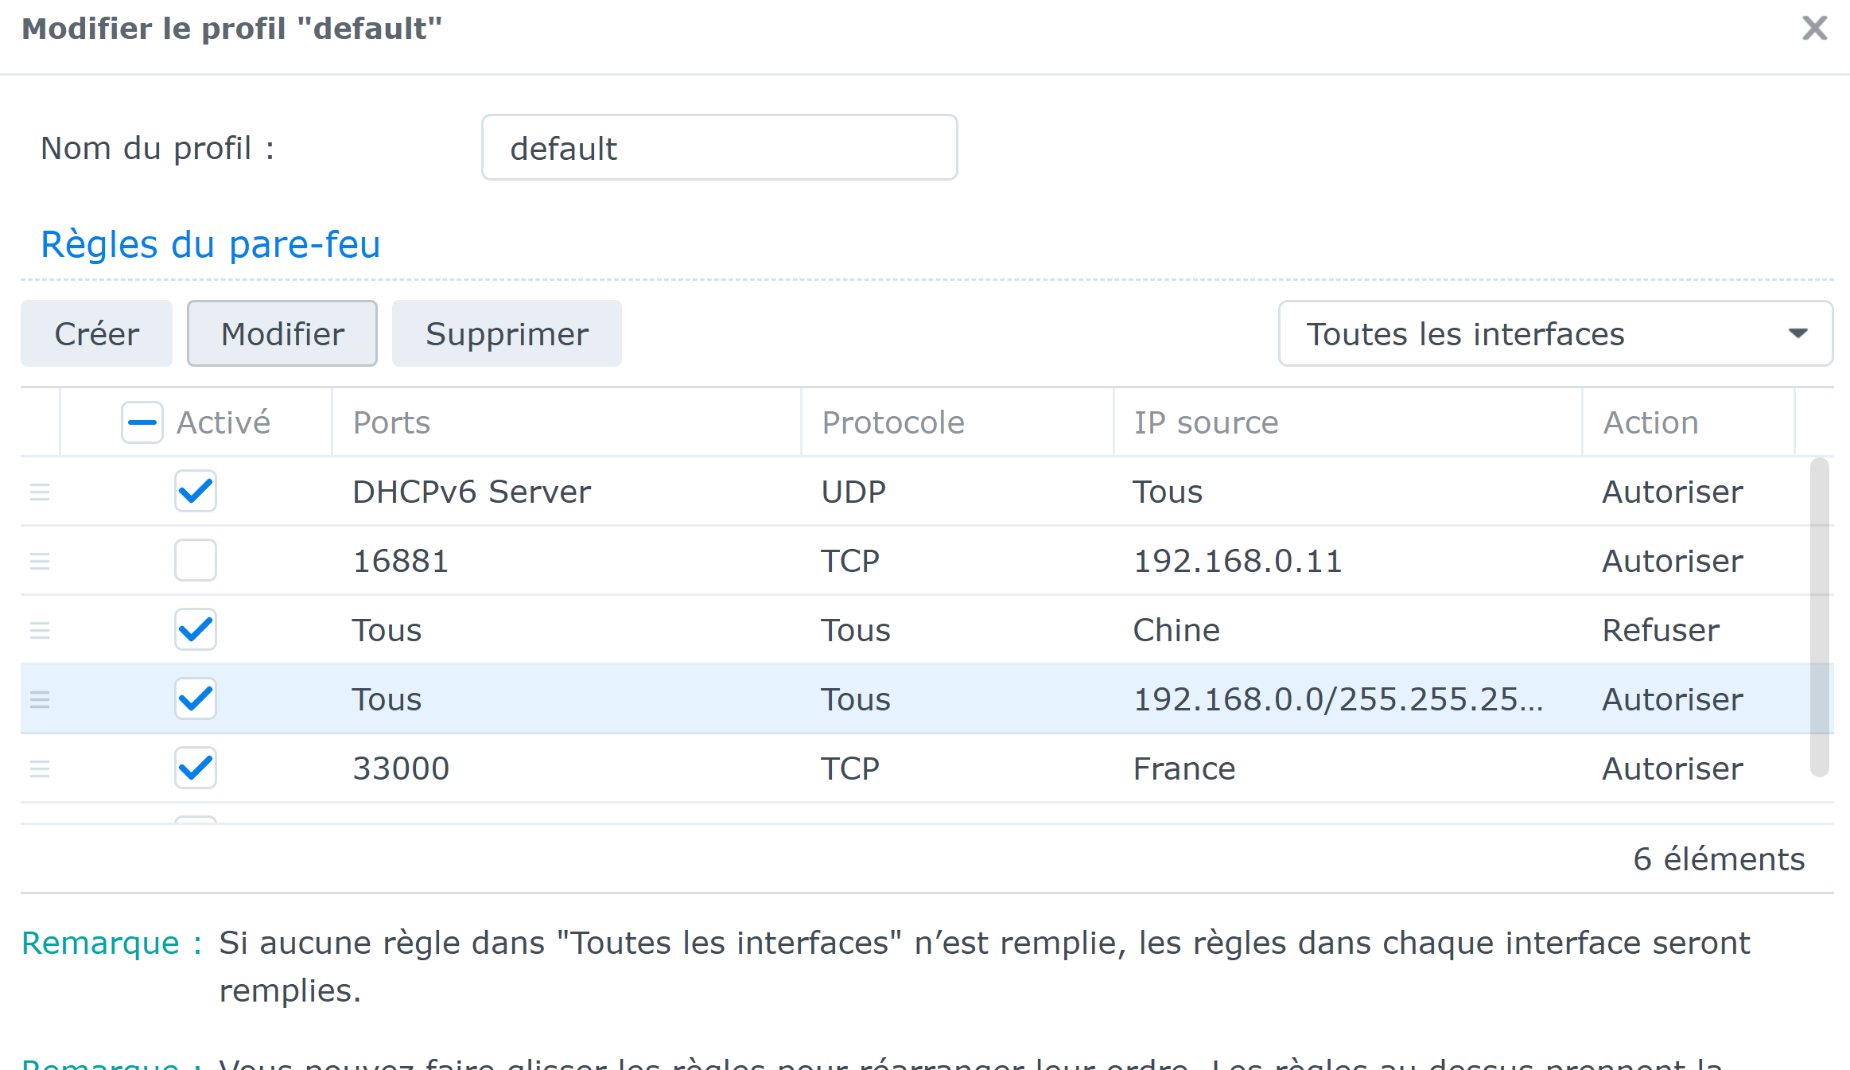Toggle the Activé select-all header checkbox
The image size is (1850, 1070).
pyautogui.click(x=142, y=422)
